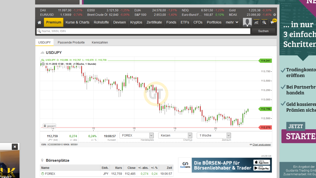Click the Brent Crude Öl ticker
The height and width of the screenshot is (178, 316).
[108, 15]
